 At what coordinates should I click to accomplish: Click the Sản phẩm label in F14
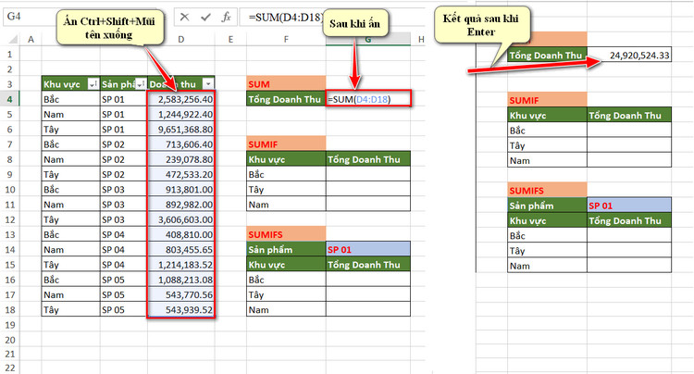[x=286, y=250]
